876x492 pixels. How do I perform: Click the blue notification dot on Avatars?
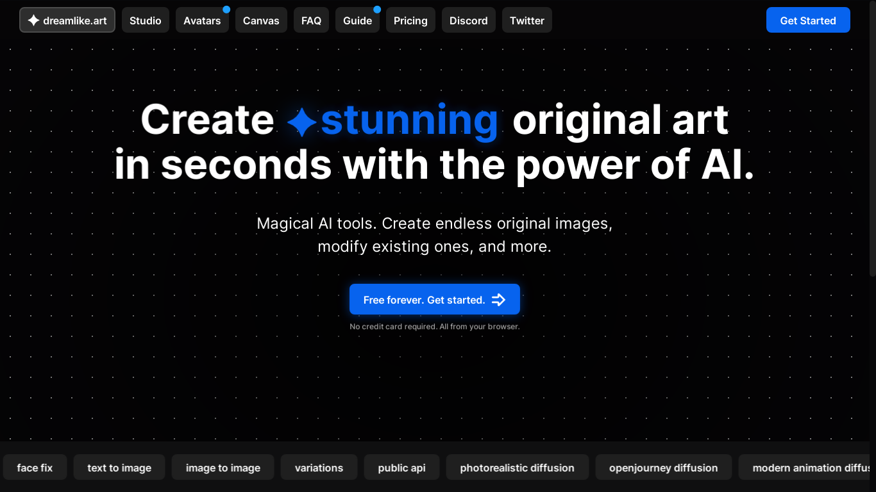(x=226, y=10)
